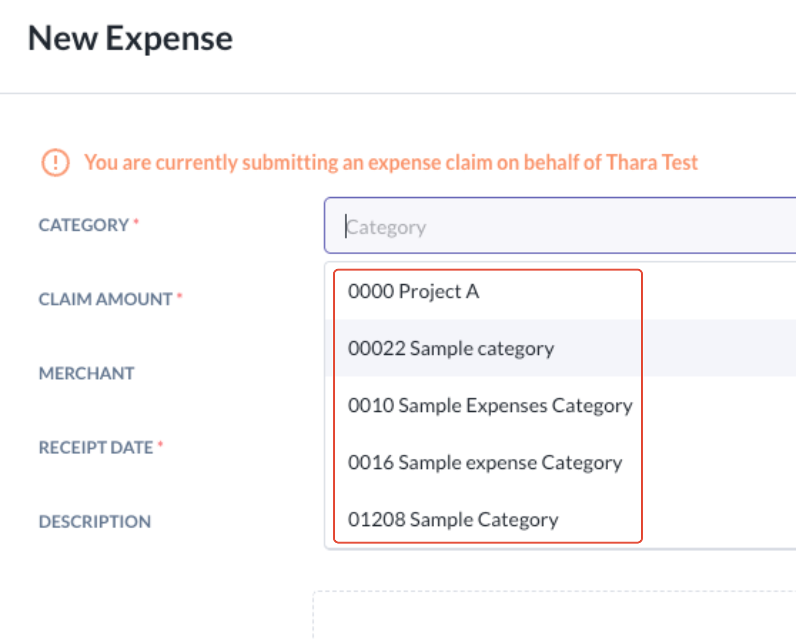Click the RECEIPT DATE field label

coord(96,448)
